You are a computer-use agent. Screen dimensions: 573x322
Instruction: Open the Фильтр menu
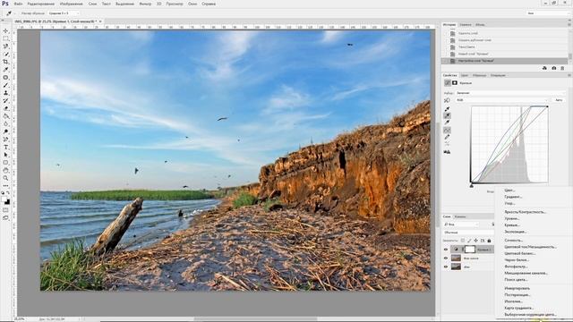[x=145, y=4]
